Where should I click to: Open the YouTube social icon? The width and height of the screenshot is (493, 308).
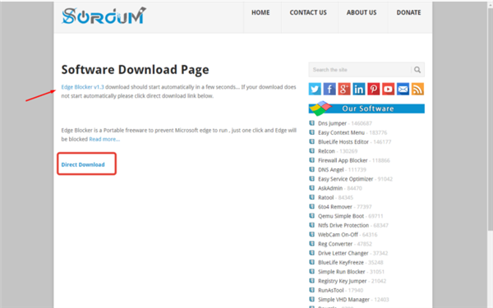pos(389,89)
